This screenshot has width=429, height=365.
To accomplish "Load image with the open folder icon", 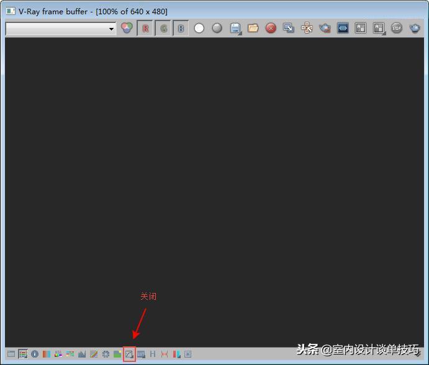I will pos(253,28).
